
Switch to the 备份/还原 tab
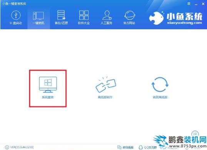(61, 18)
